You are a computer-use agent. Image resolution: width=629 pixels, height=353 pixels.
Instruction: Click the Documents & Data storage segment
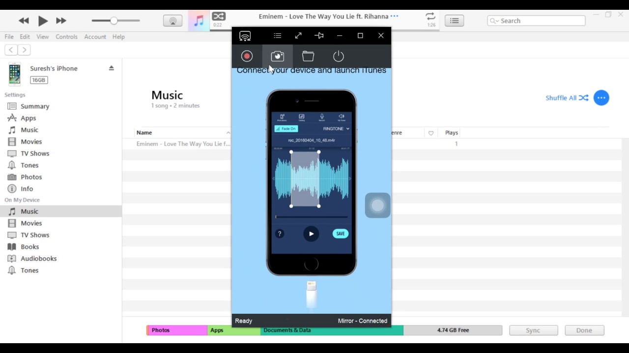click(x=332, y=330)
